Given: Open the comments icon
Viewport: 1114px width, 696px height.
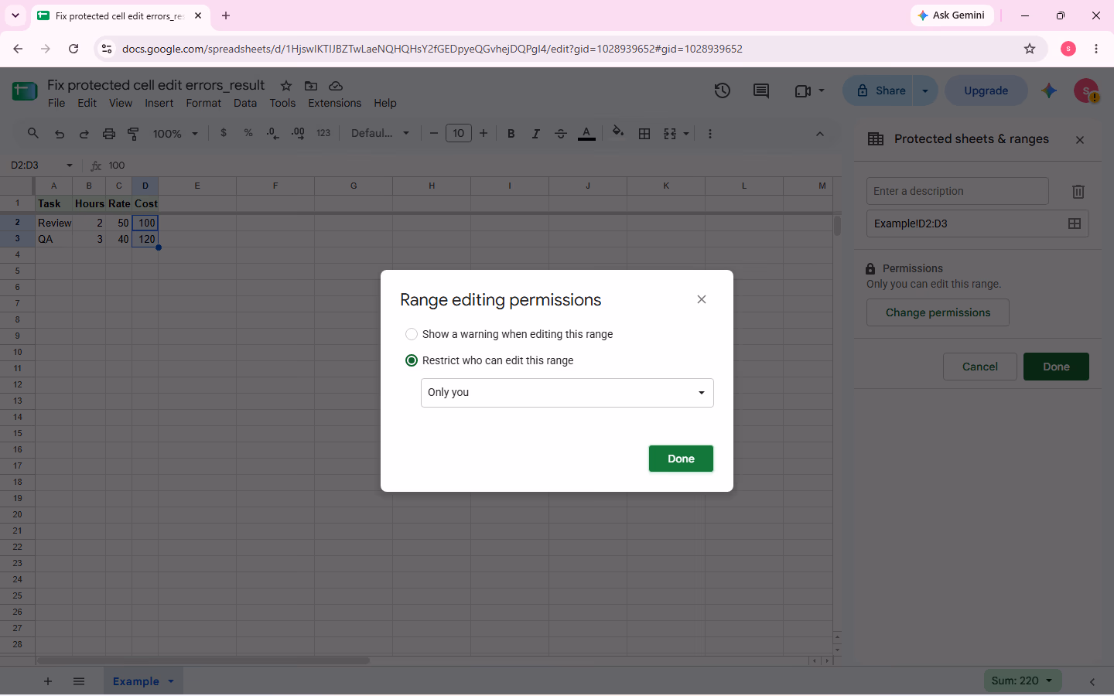Looking at the screenshot, I should (x=761, y=90).
